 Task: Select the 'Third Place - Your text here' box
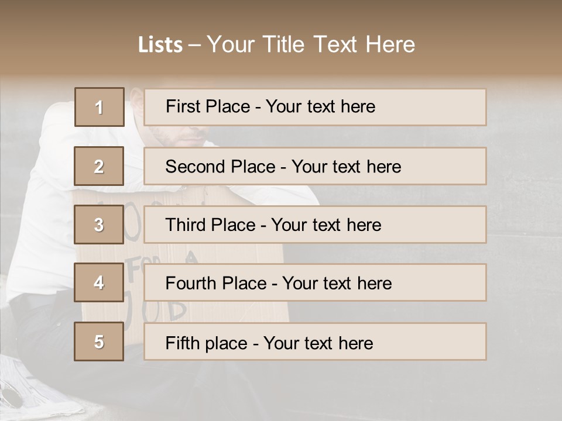(315, 225)
